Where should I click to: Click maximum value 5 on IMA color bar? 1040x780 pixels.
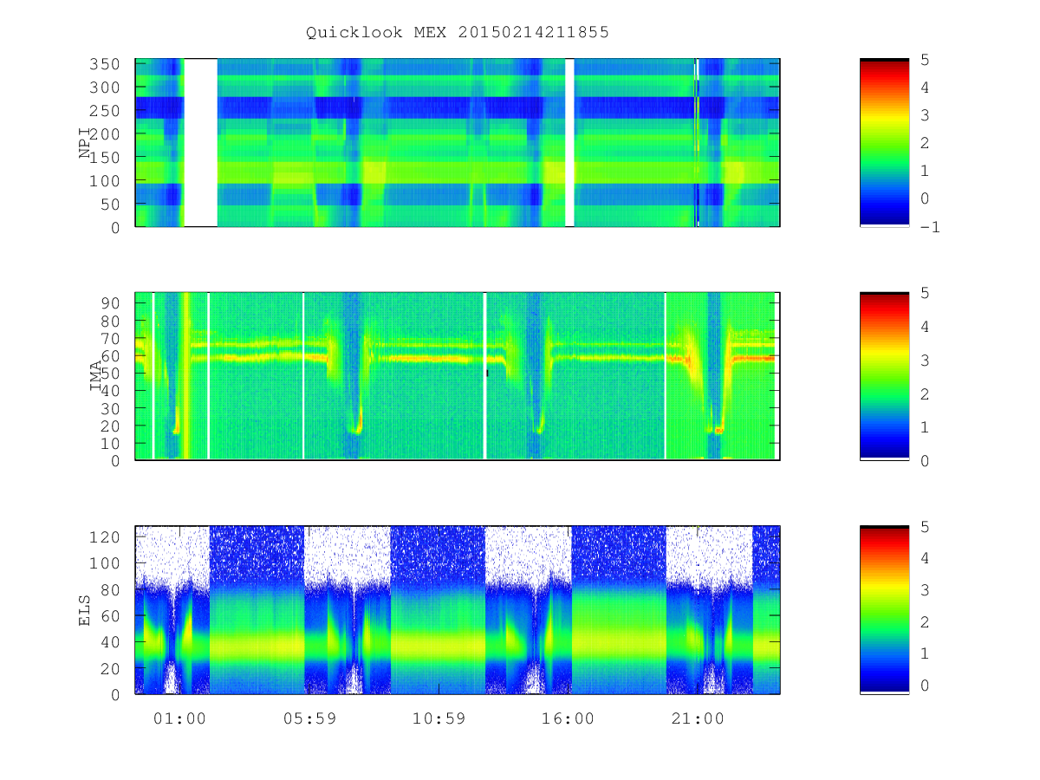click(925, 293)
